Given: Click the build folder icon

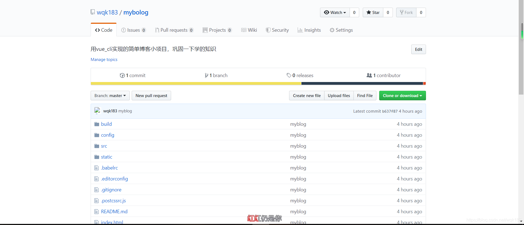Looking at the screenshot, I should (97, 124).
